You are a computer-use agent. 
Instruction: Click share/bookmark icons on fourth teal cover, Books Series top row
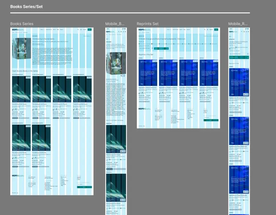click(89, 78)
